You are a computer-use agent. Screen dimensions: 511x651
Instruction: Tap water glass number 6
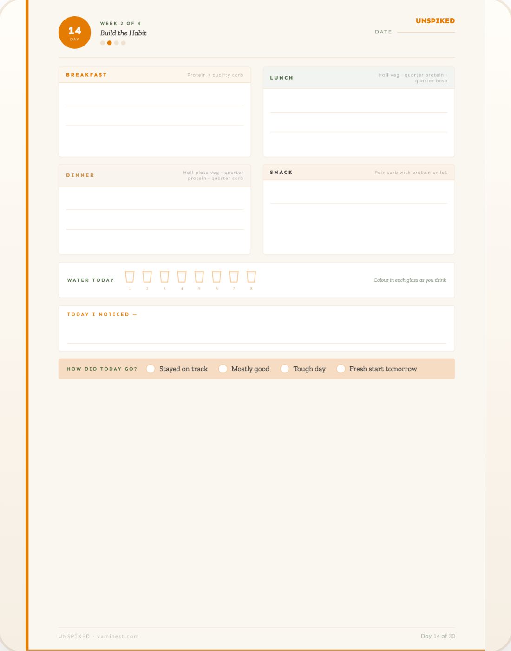click(216, 277)
